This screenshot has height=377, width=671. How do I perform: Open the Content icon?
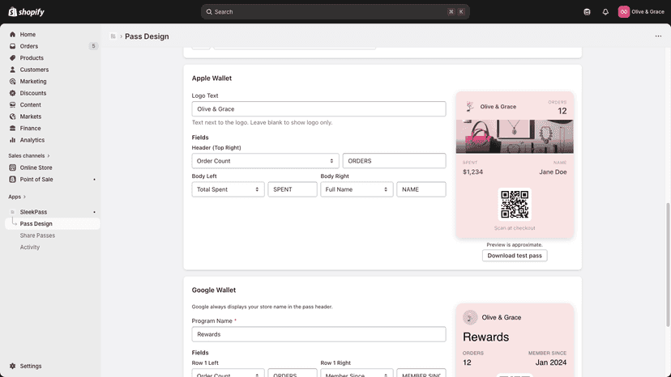pos(12,104)
